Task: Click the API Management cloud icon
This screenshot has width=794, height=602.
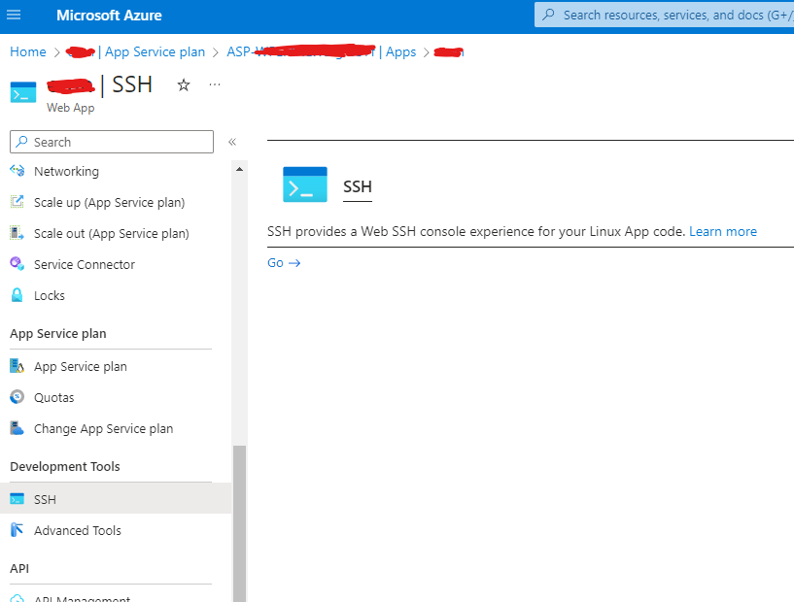Action: point(17,598)
